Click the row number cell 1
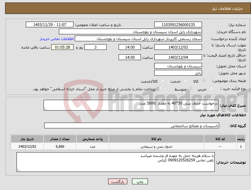The width and height of the screenshot is (251, 190). tap(241, 146)
